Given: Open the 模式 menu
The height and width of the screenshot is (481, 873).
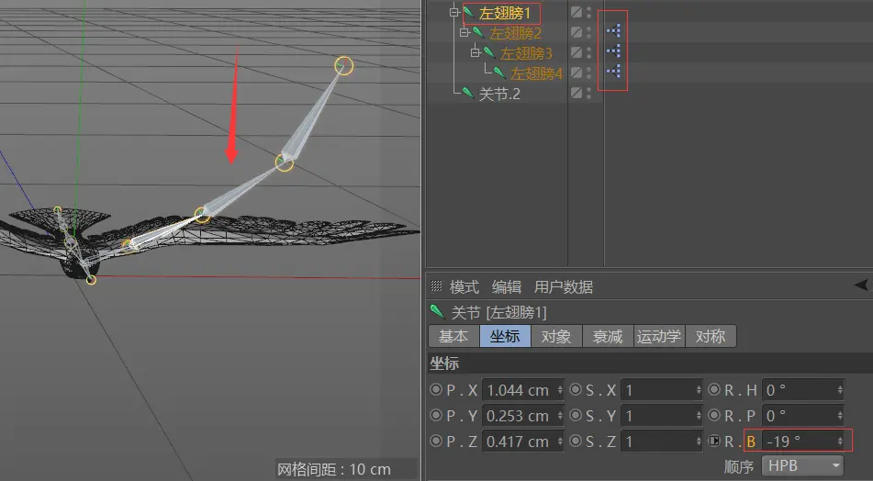Looking at the screenshot, I should (464, 286).
